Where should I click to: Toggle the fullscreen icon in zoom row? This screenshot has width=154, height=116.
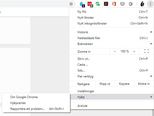[147, 51]
